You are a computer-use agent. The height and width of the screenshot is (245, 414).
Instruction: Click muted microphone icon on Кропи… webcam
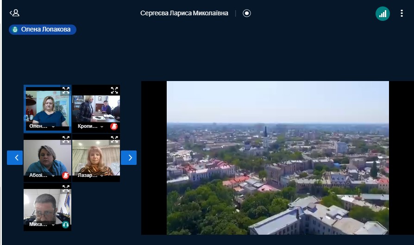[114, 126]
